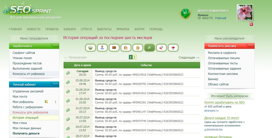Go to Следующая page link
The image size is (272, 138).
pyautogui.click(x=189, y=58)
